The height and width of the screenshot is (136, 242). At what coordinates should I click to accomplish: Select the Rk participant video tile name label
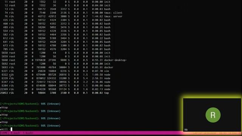186,130
